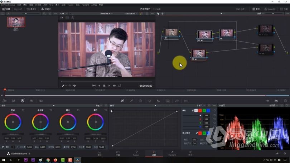Toggle the Y luminance curve channel
The height and width of the screenshot is (163, 290).
tap(196, 110)
